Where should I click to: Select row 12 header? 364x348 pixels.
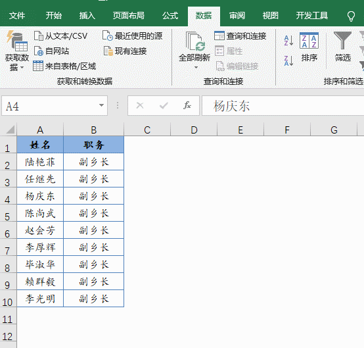pyautogui.click(x=8, y=333)
